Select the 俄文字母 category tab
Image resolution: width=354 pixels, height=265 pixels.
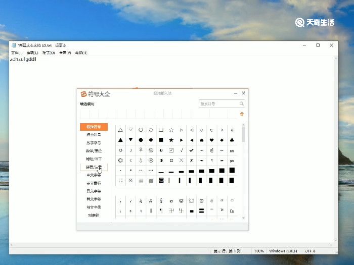pos(94,207)
